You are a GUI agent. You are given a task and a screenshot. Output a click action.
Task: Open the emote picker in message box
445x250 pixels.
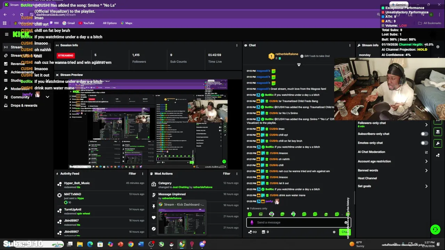coord(346,223)
